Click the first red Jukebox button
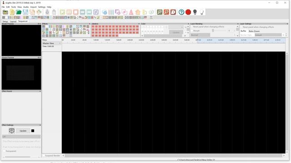The width and height of the screenshot is (291, 163). 93,27
